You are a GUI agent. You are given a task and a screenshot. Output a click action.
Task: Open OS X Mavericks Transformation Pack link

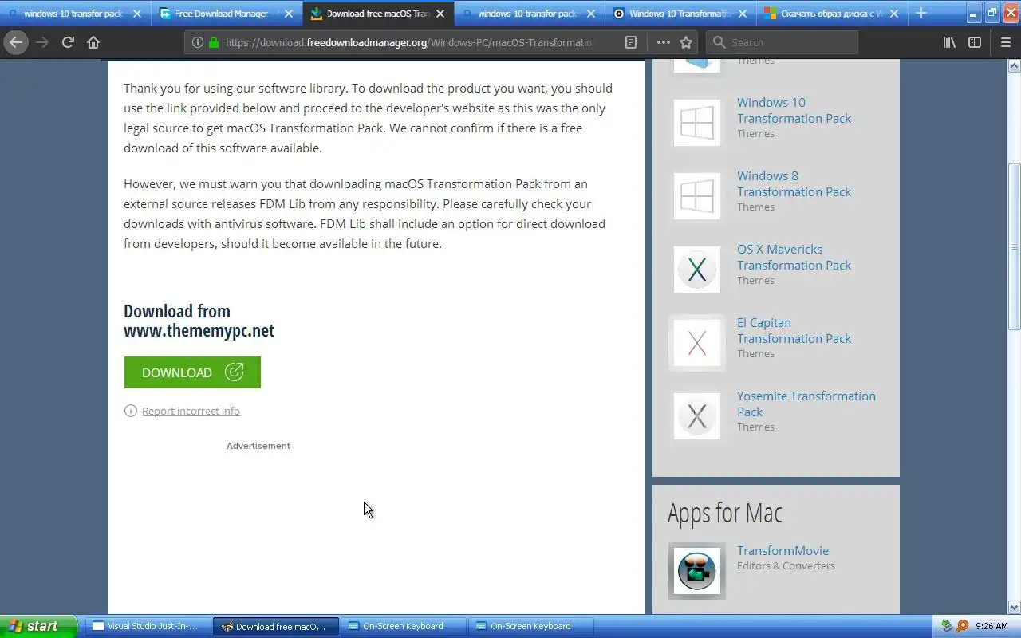pos(794,257)
